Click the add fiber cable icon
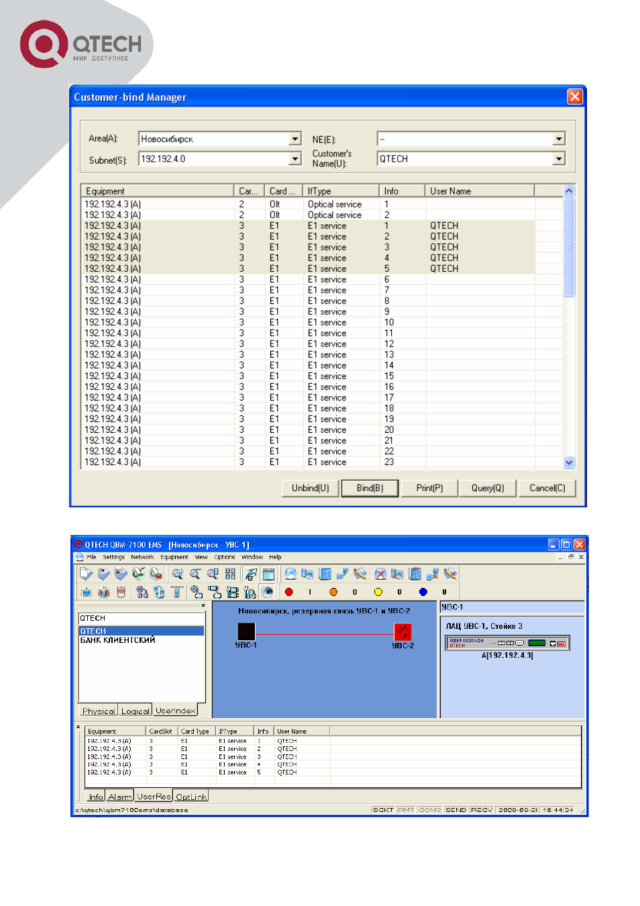The height and width of the screenshot is (906, 640). pyautogui.click(x=360, y=574)
